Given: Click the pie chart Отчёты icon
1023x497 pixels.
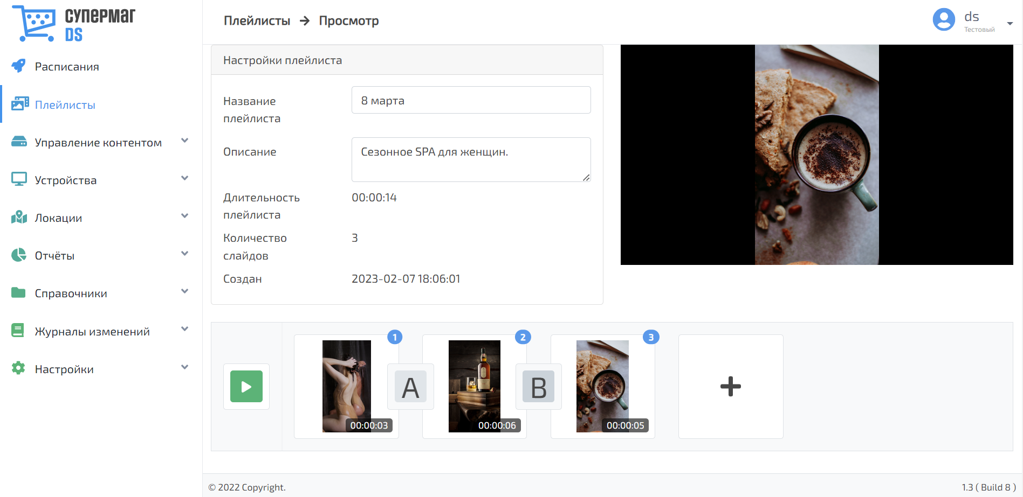Looking at the screenshot, I should 19,255.
